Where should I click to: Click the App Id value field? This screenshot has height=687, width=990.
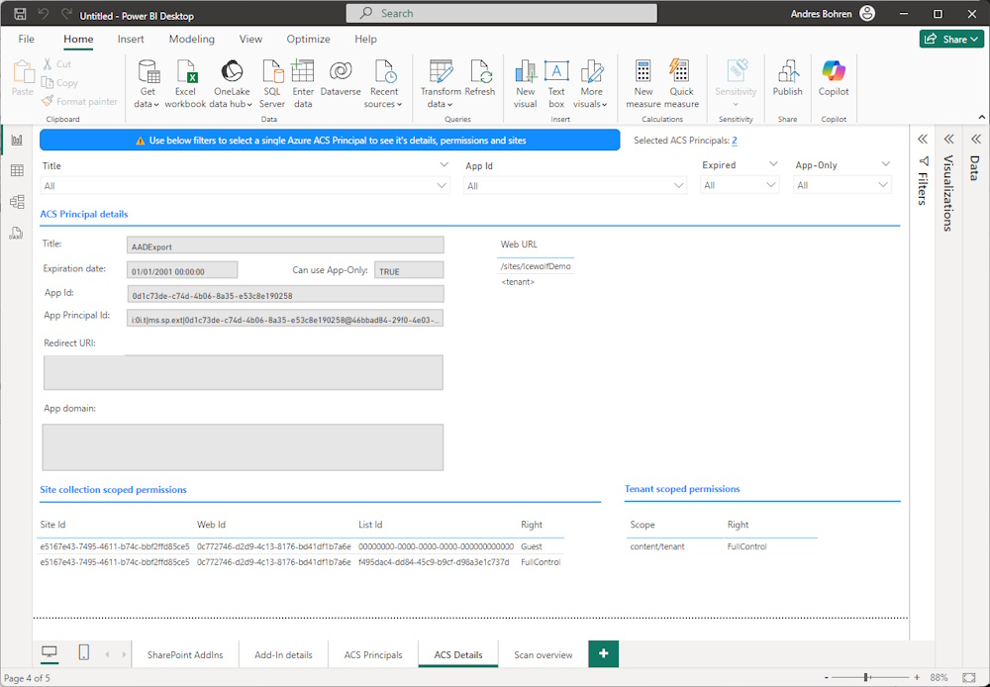point(285,294)
